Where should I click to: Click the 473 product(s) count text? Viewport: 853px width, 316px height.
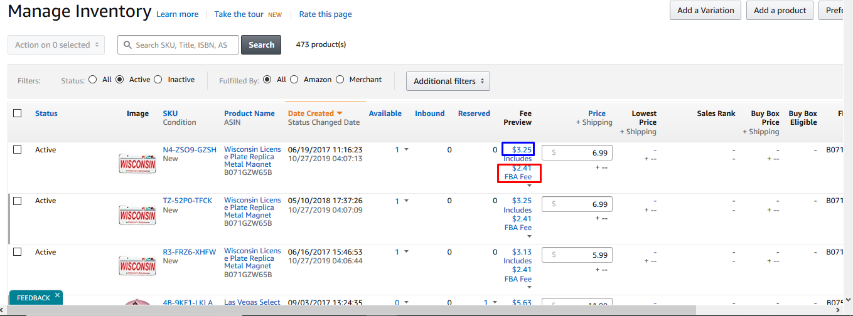pyautogui.click(x=321, y=45)
